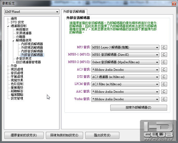178x143 pixels.
Task: Select 視覺效果 in the tree
Action: [17, 80]
